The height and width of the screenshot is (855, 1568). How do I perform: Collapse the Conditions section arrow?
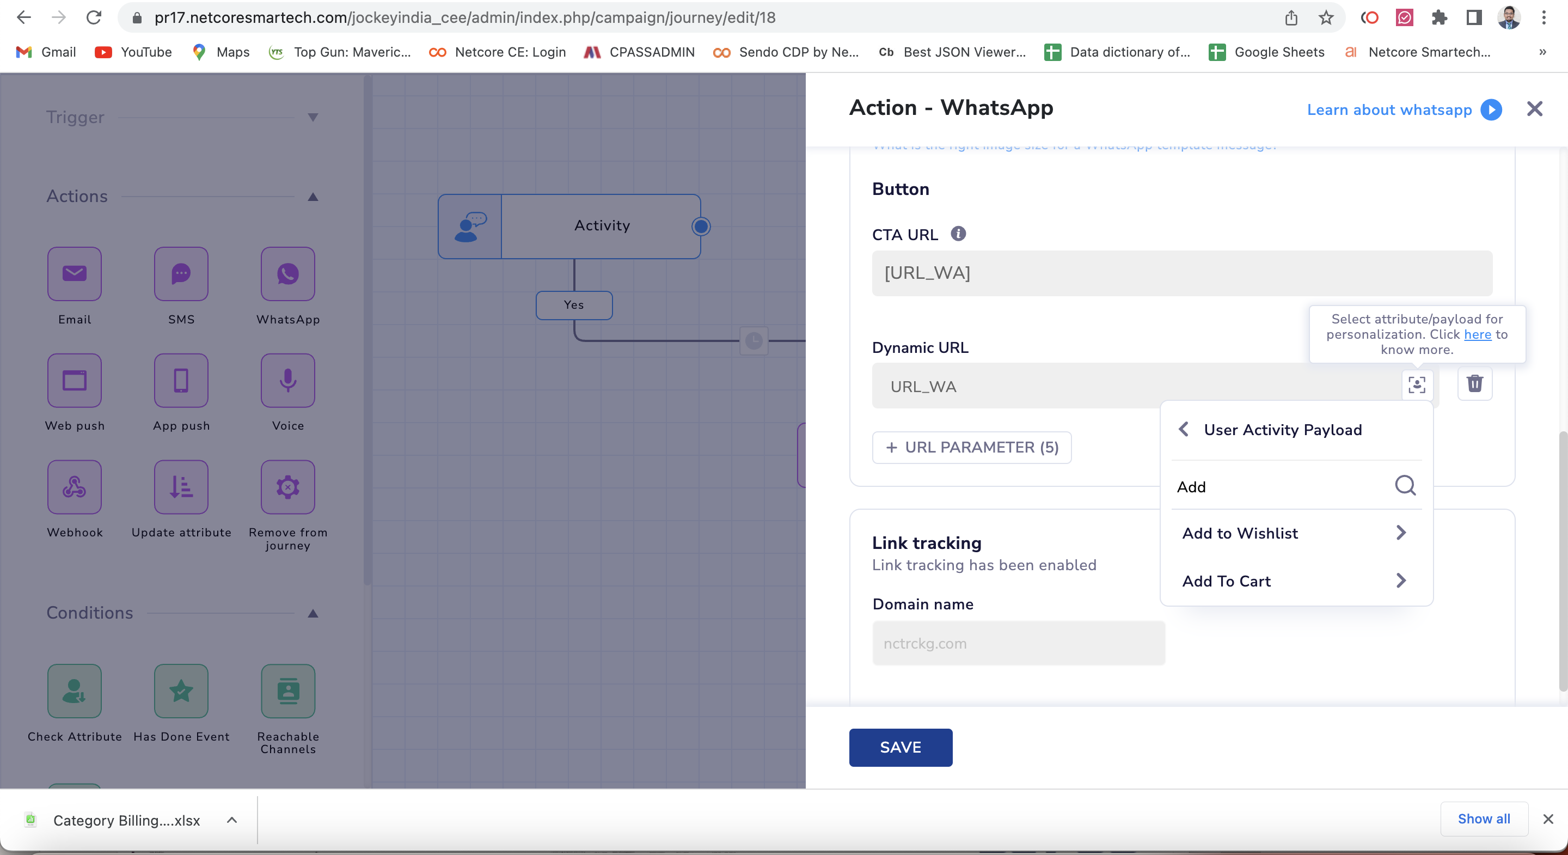tap(313, 613)
